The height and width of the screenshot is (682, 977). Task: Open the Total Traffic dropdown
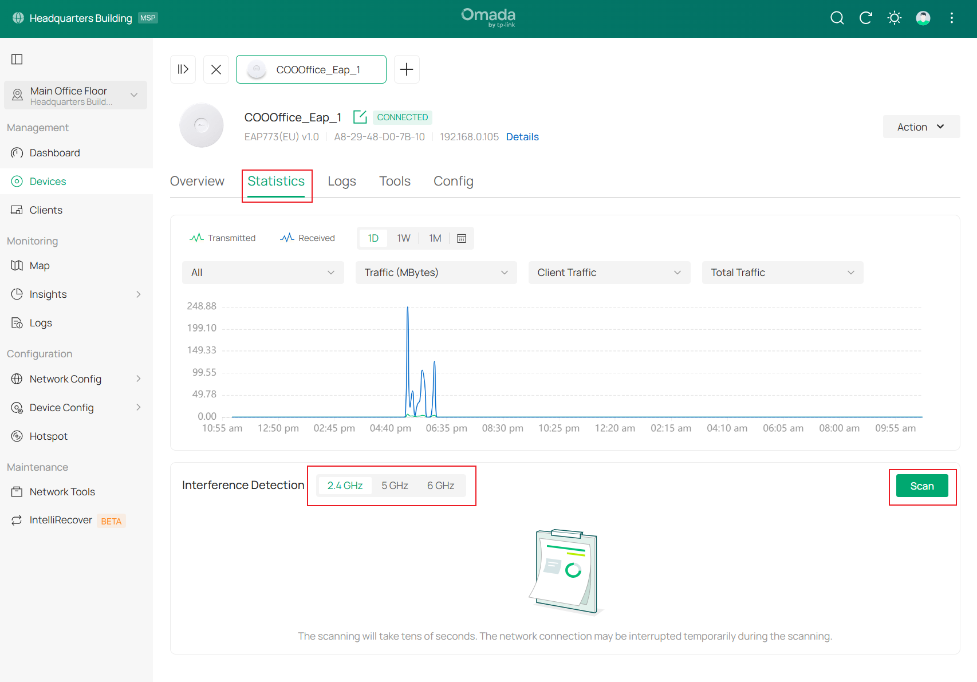pos(782,272)
